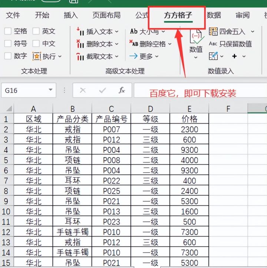Tick the 数字 checkbox
The image size is (267, 268).
coord(8,56)
